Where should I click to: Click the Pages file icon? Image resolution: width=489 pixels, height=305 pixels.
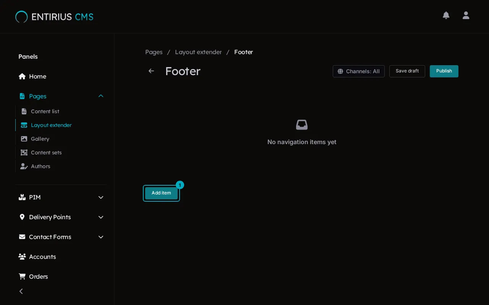(x=22, y=96)
